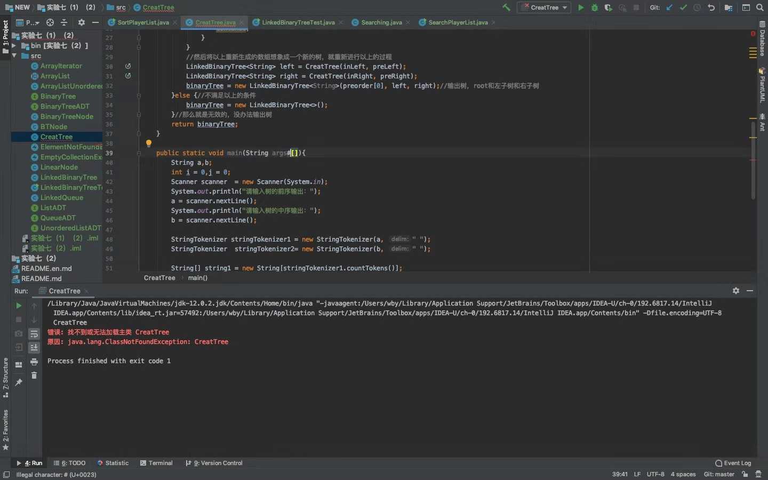Open the Statistic tool window

coord(113,463)
